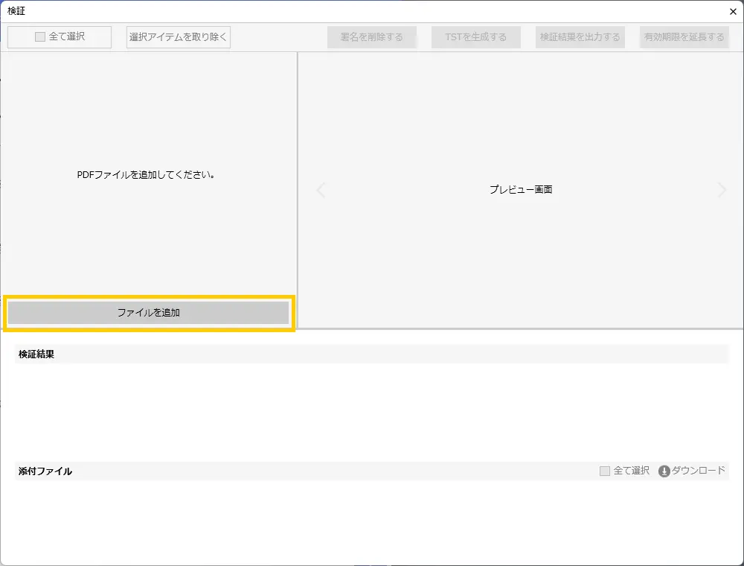Viewport: 744px width, 566px height.
Task: Select TSTを生成する in the toolbar
Action: click(475, 37)
